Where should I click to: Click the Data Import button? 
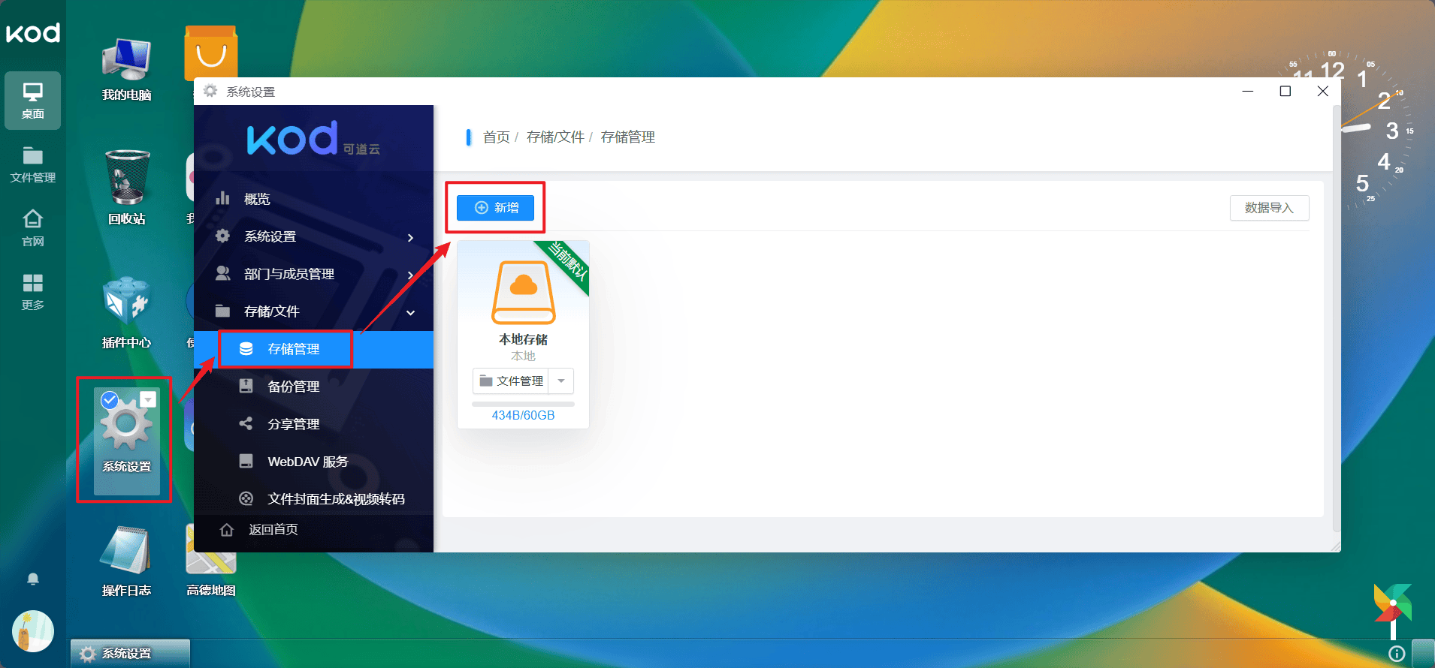(x=1269, y=208)
